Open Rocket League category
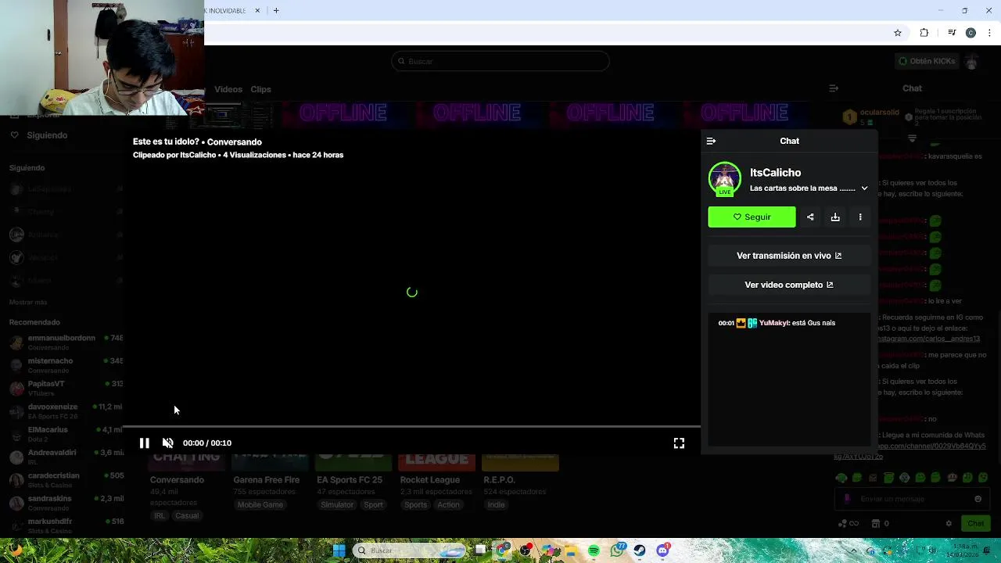Viewport: 1001px width, 563px height. click(429, 480)
